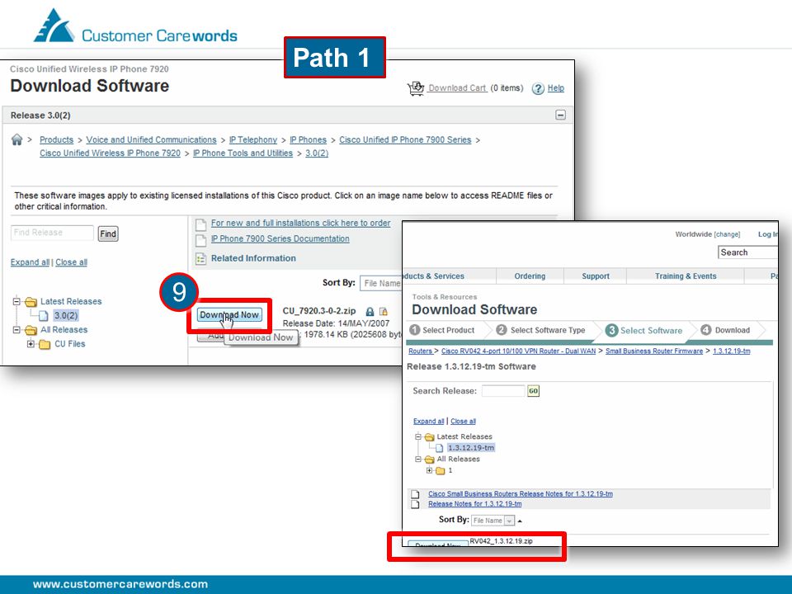Open IP Phone 7900 Series Documentation link
The width and height of the screenshot is (792, 594).
point(280,238)
